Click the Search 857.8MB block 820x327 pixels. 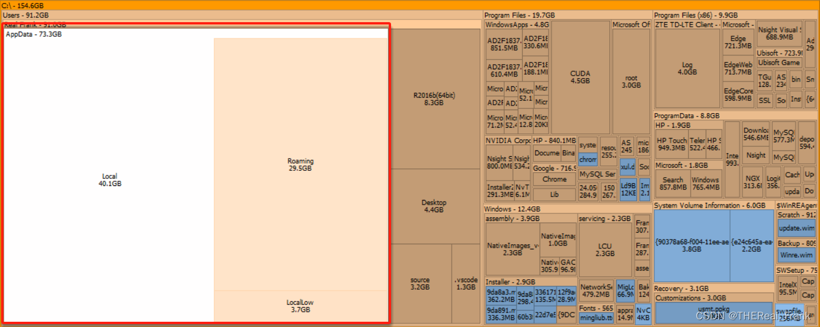[x=673, y=184]
